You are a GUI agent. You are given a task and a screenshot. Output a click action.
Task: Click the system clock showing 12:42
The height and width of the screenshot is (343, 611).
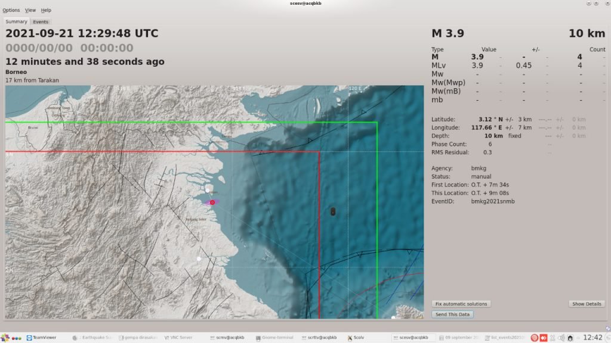tap(593, 338)
